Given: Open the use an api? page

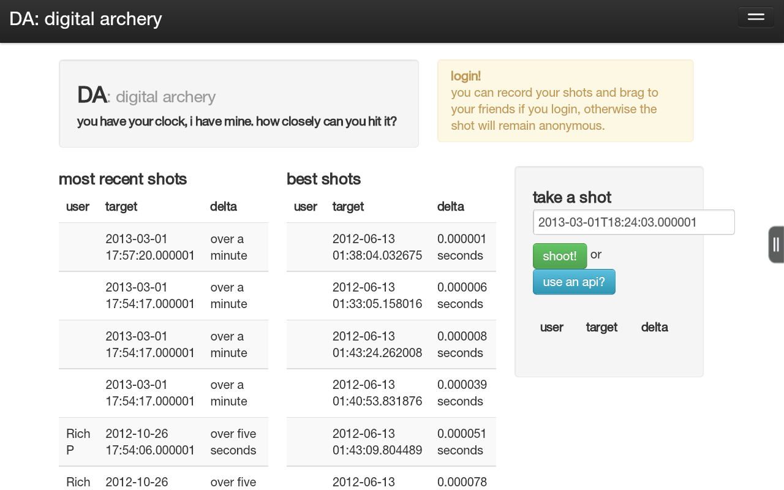Looking at the screenshot, I should click(574, 282).
